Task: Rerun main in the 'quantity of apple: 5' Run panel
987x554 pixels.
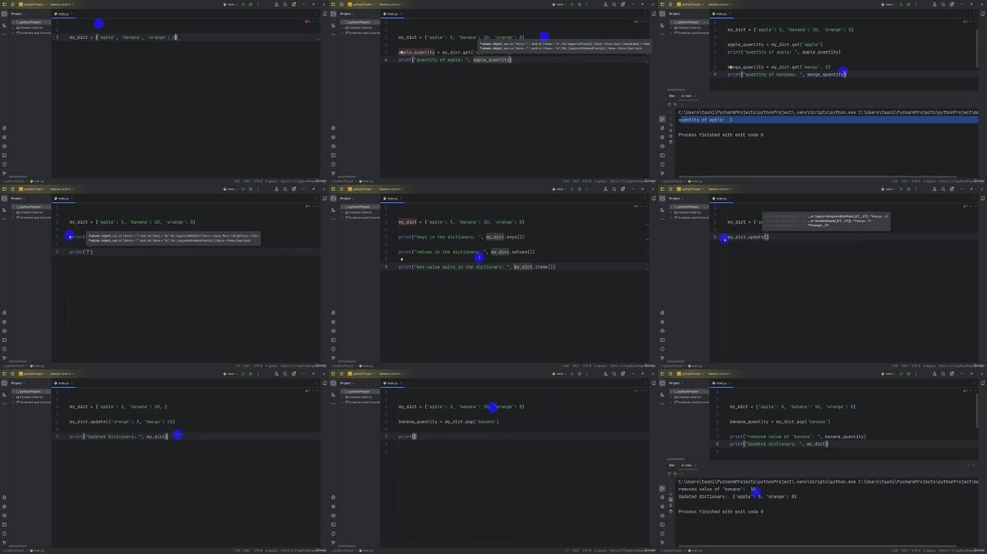Action: pos(669,104)
